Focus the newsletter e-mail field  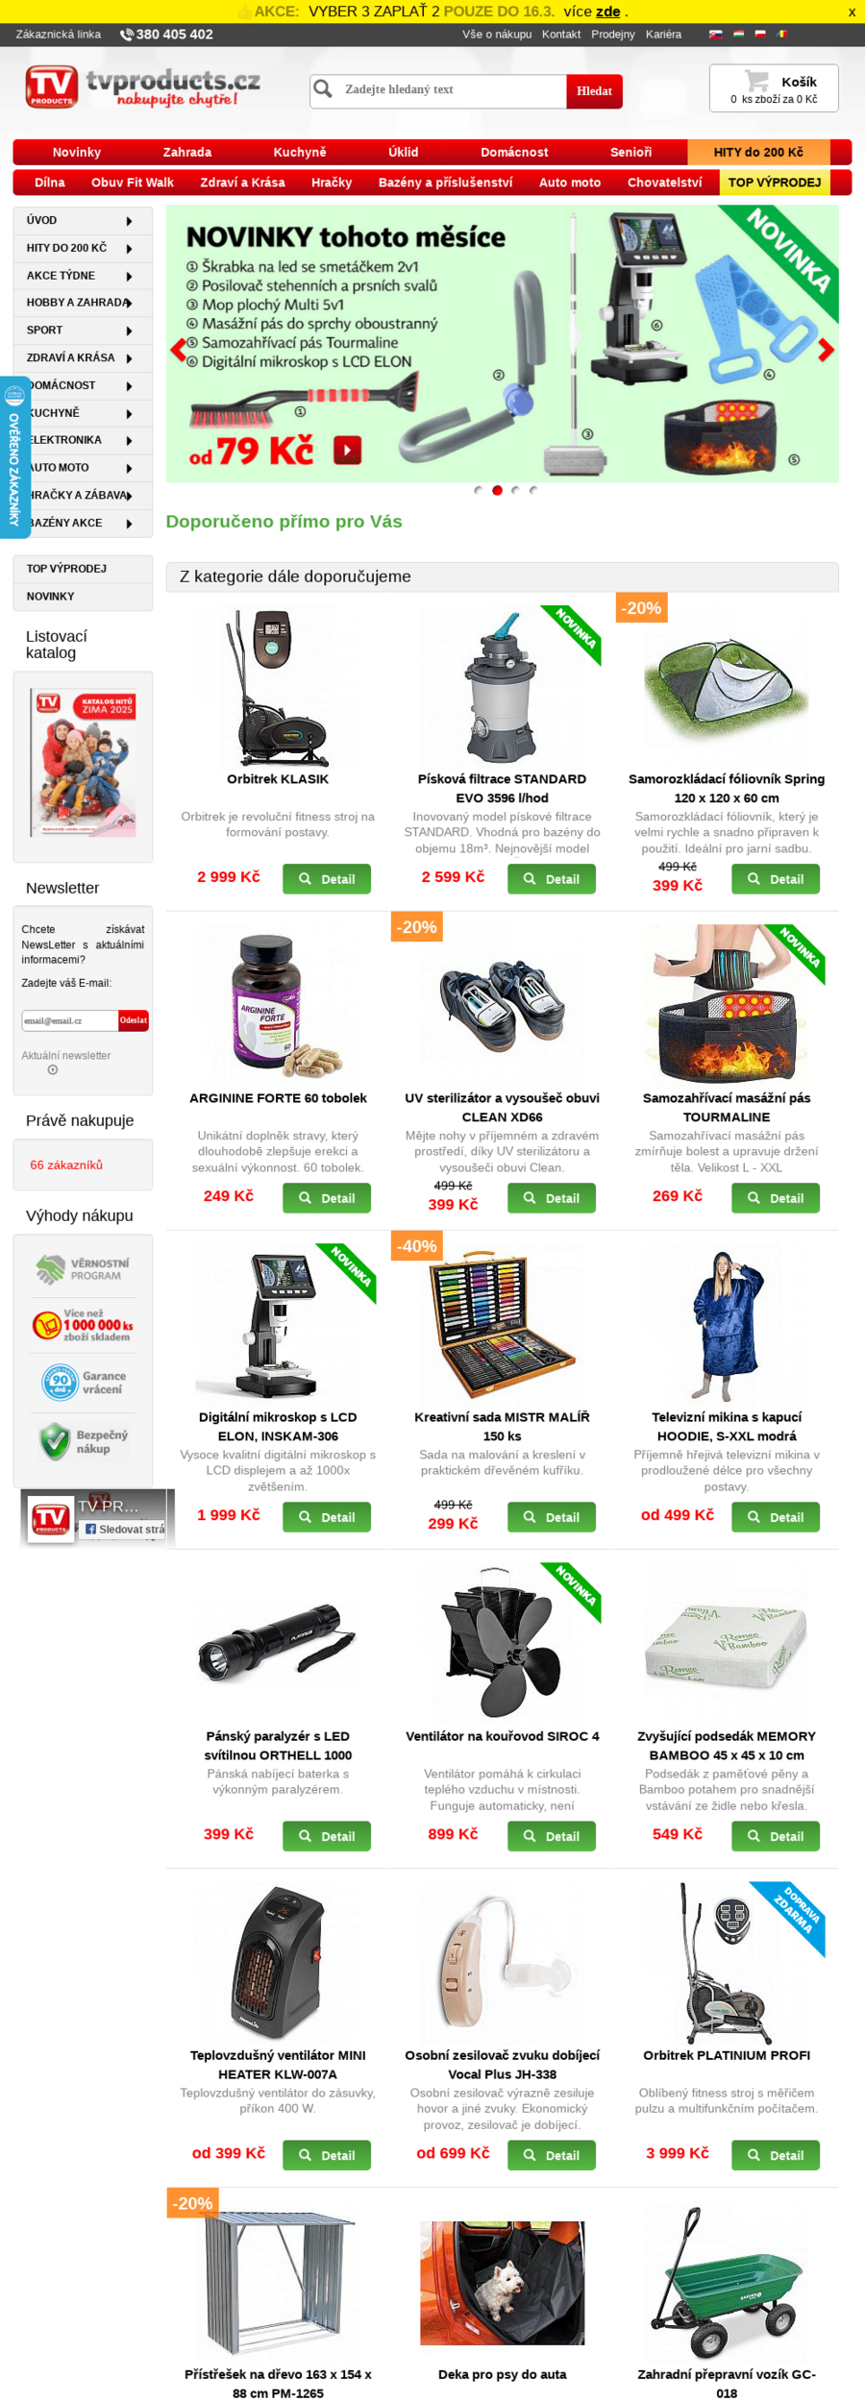point(70,1020)
